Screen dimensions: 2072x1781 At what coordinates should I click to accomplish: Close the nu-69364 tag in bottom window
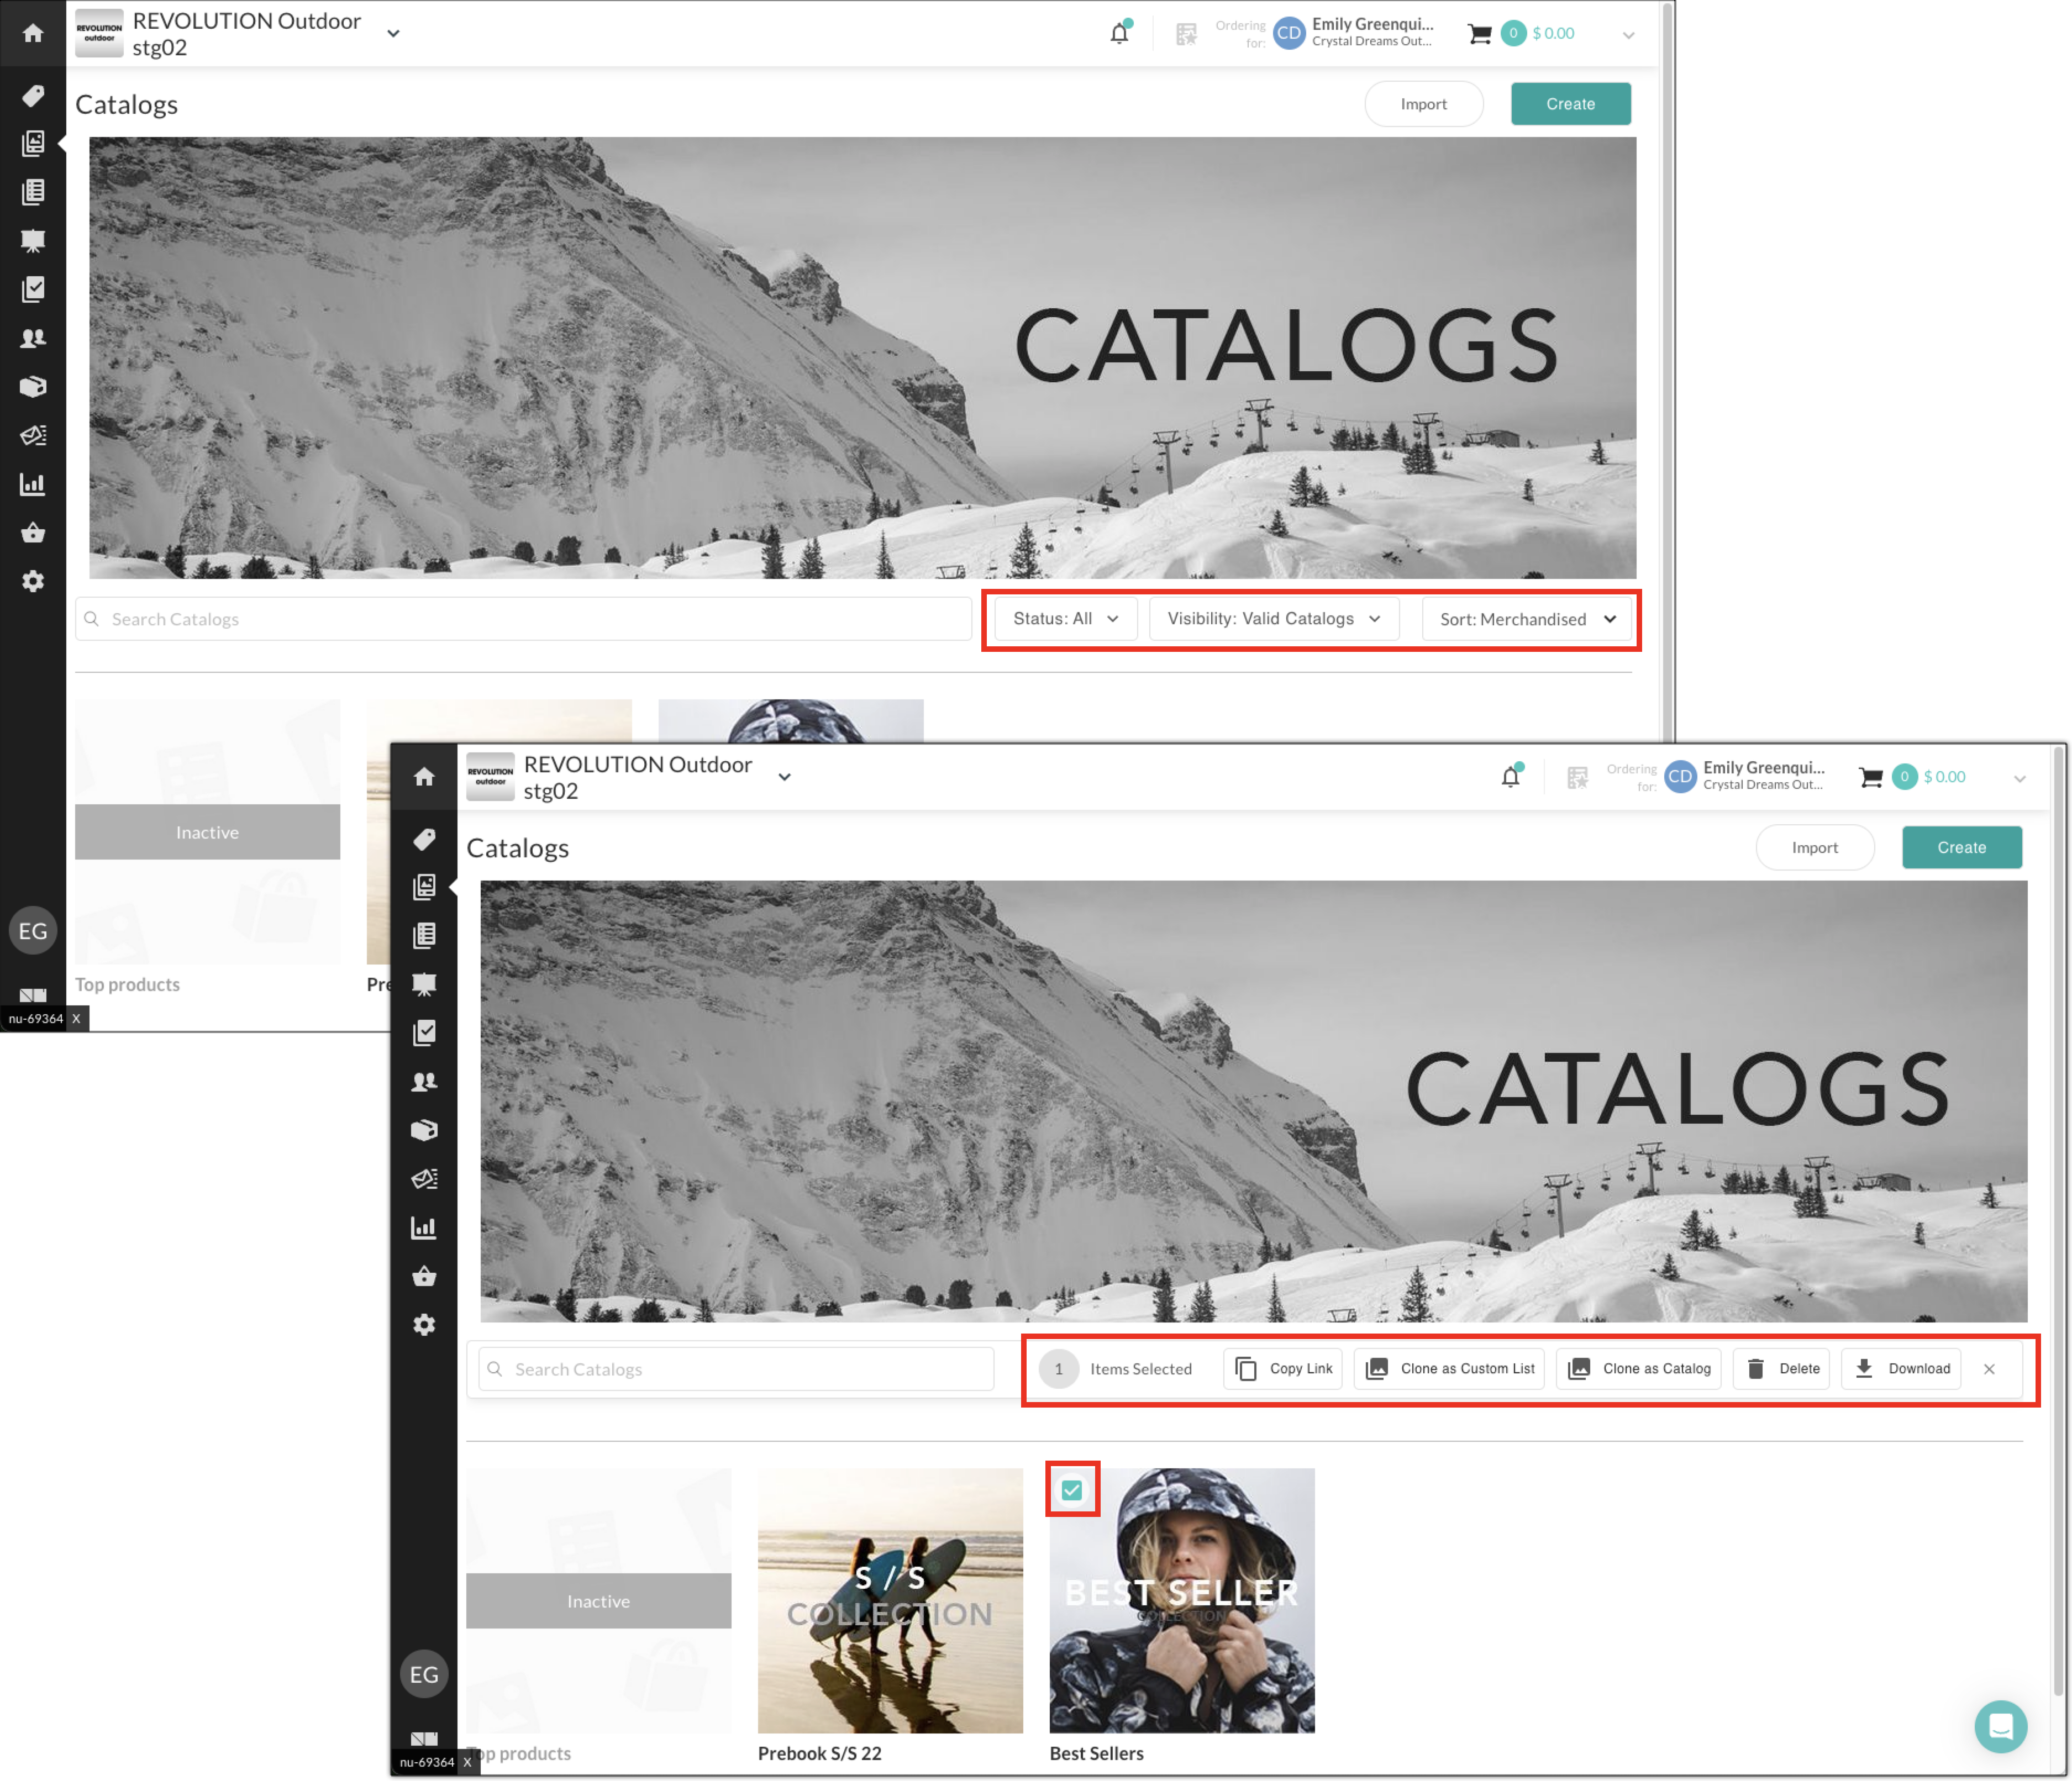coord(467,1762)
